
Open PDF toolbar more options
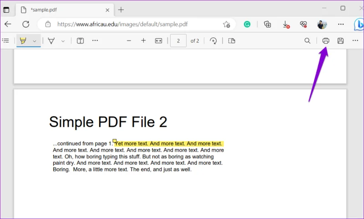coord(355,41)
